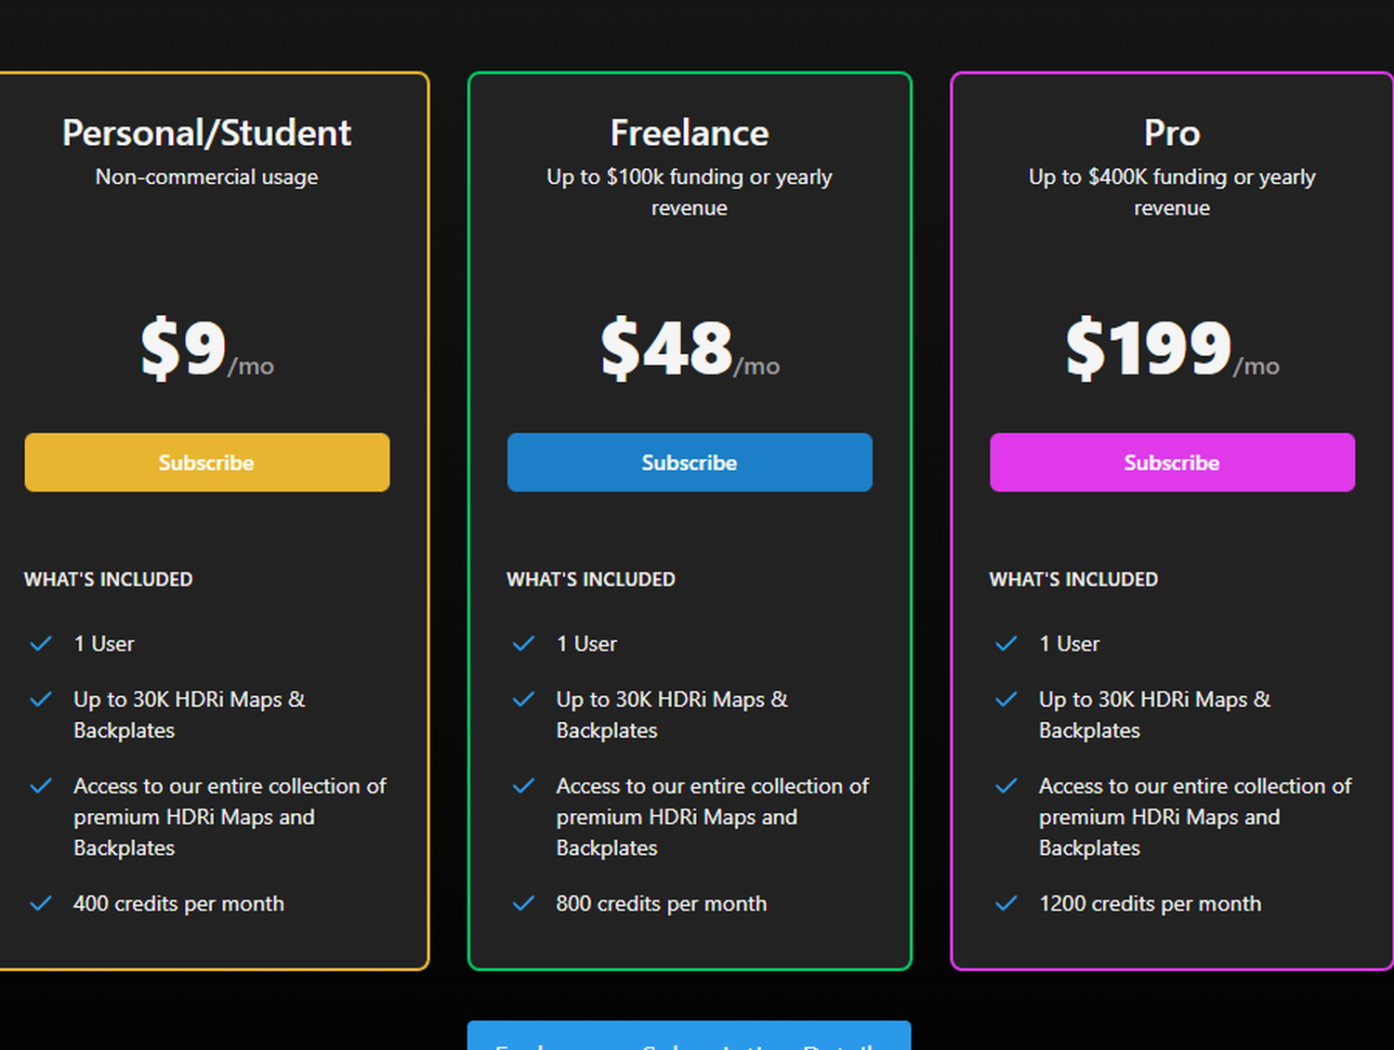The width and height of the screenshot is (1394, 1050).
Task: Click checkmark beside 1200 credits per month
Action: (x=1006, y=903)
